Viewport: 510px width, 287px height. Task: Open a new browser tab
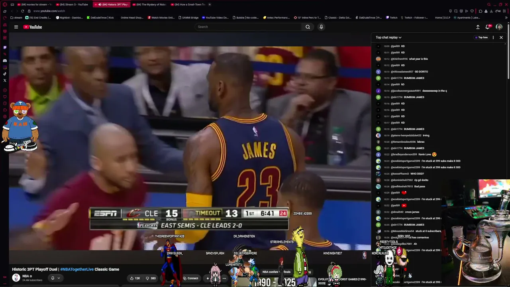tap(210, 4)
